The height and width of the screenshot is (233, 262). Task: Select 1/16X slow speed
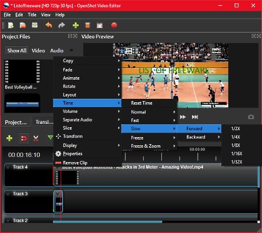click(x=242, y=153)
